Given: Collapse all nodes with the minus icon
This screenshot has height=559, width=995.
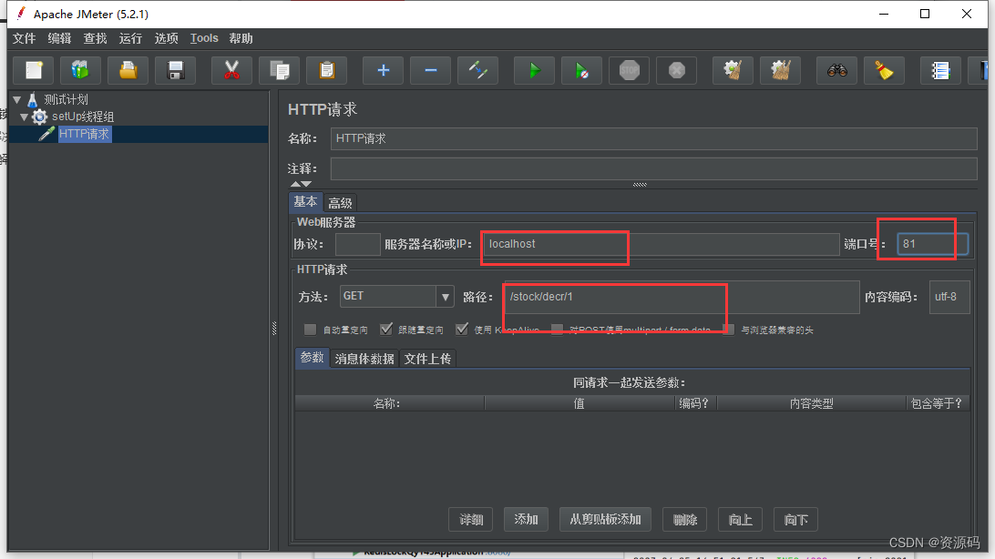Looking at the screenshot, I should pyautogui.click(x=430, y=70).
